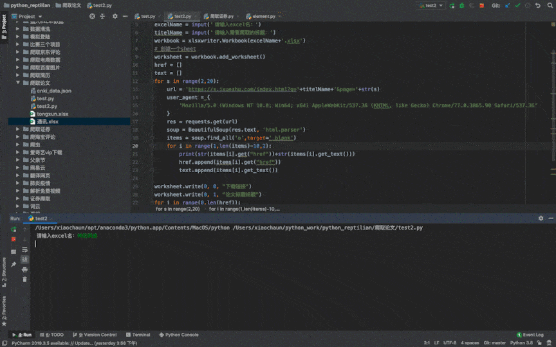
Task: Pin the Run tab
Action: pyautogui.click(x=14, y=264)
